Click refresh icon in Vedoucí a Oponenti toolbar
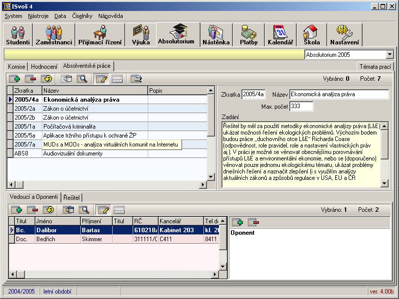Screen dimensions: 399x299 click(x=48, y=210)
